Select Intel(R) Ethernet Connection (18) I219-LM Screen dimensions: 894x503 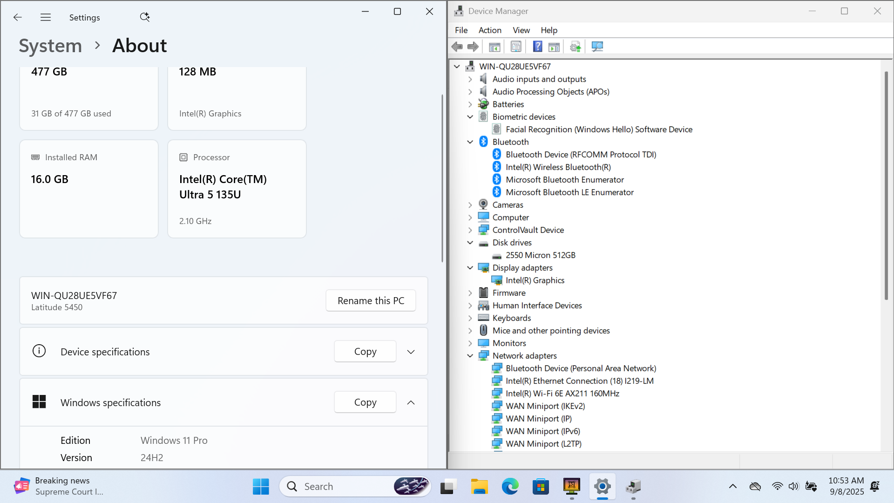[579, 381]
